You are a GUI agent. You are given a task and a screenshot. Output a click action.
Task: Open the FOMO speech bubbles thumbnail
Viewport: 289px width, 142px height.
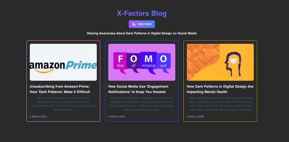(142, 62)
